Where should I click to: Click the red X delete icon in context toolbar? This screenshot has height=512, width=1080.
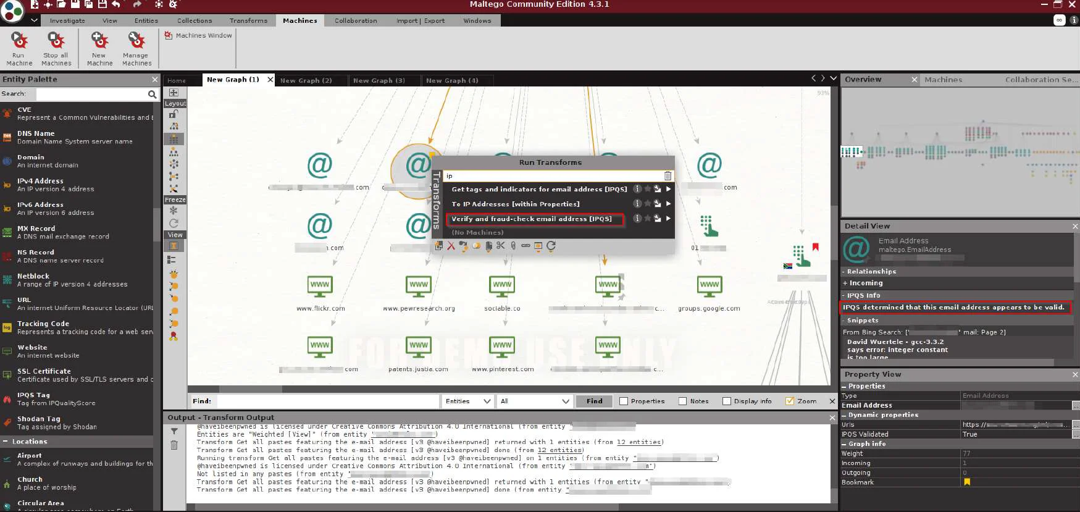(451, 246)
